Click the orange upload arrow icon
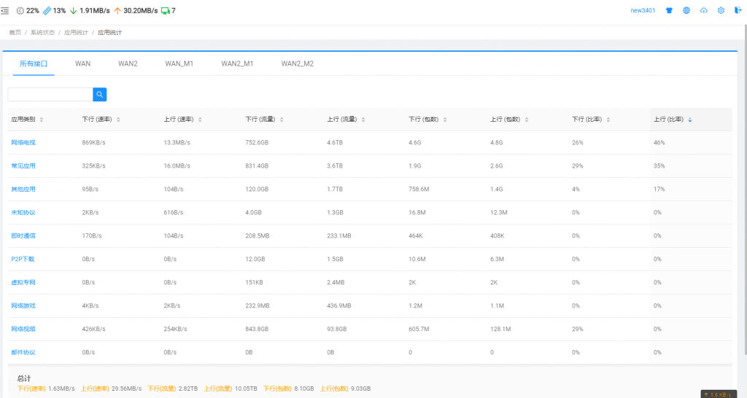 click(x=117, y=10)
